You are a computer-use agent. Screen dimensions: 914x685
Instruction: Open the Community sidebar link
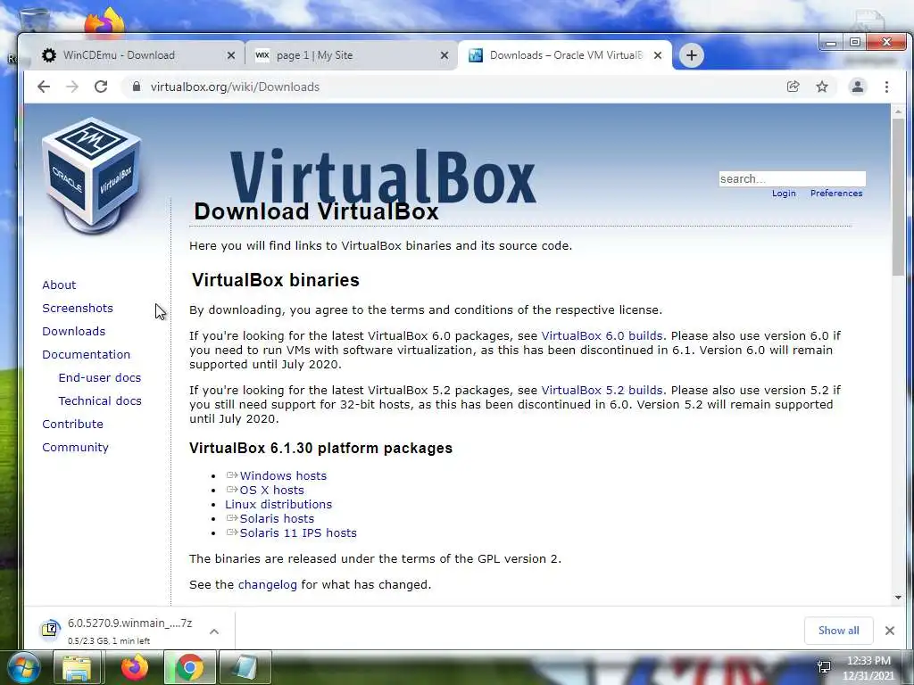pos(75,448)
